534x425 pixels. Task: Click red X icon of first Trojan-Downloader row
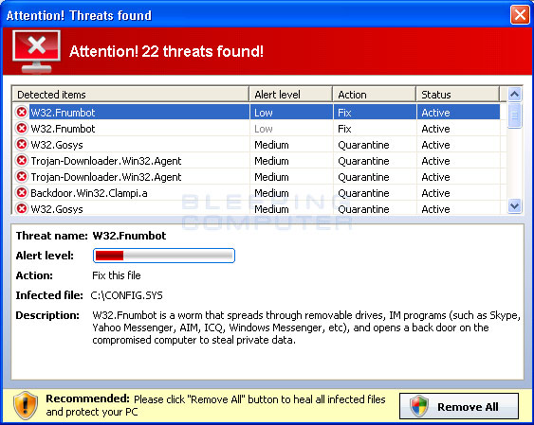22,160
